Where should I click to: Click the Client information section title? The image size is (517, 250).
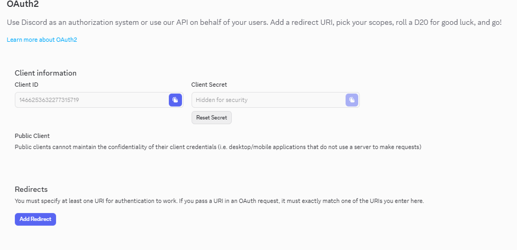[46, 73]
